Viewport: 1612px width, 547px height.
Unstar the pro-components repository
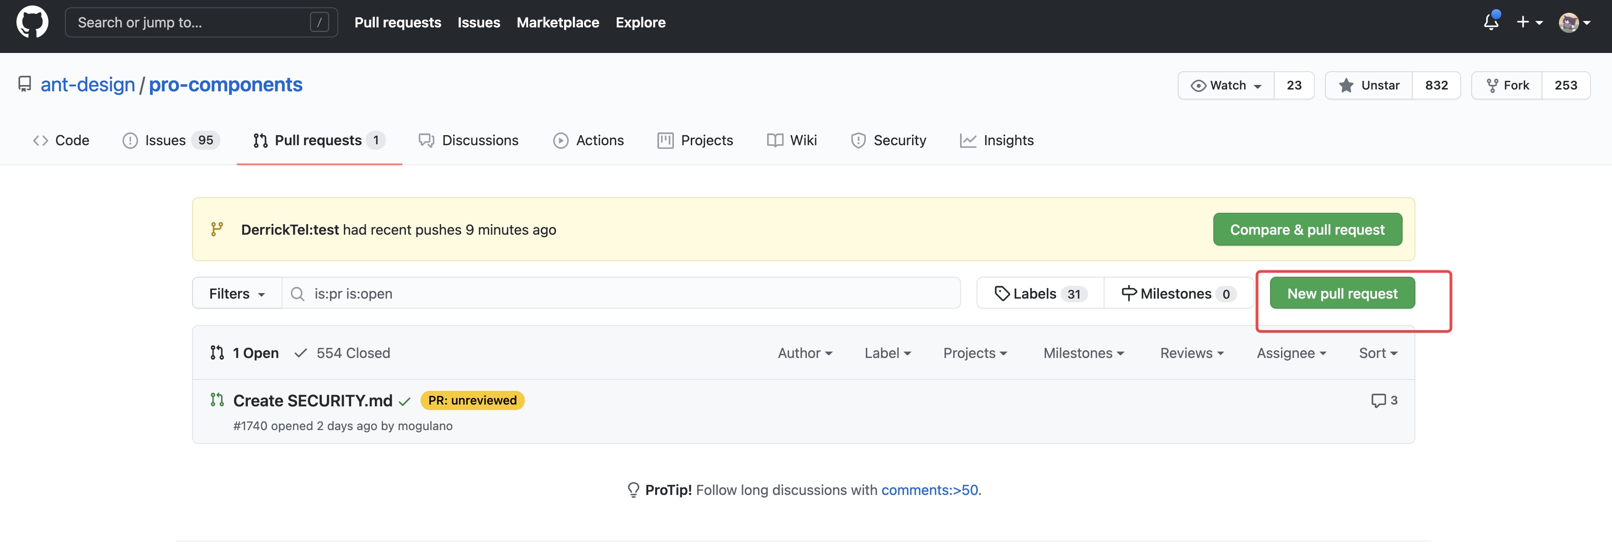pyautogui.click(x=1369, y=86)
